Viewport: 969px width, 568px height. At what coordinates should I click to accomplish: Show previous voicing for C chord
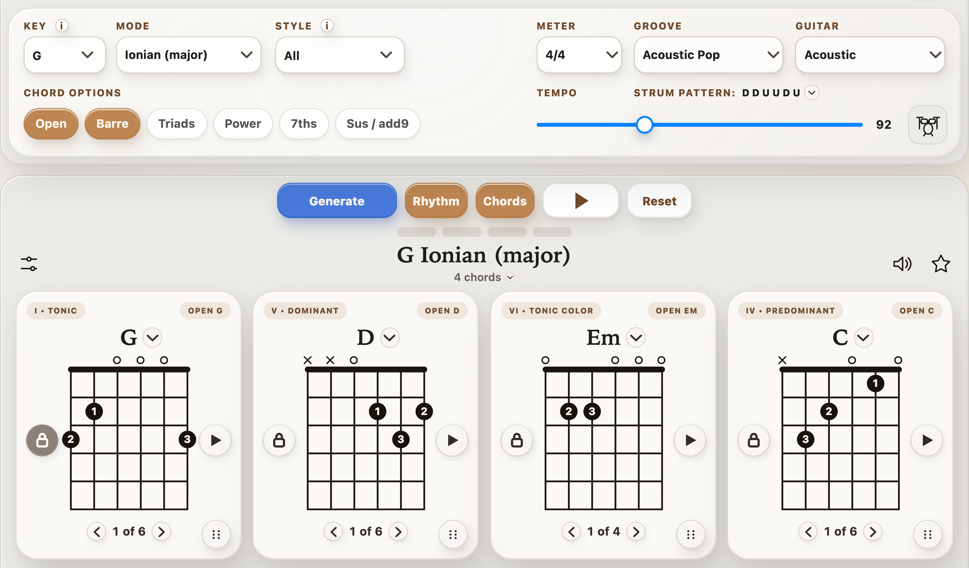coord(808,532)
